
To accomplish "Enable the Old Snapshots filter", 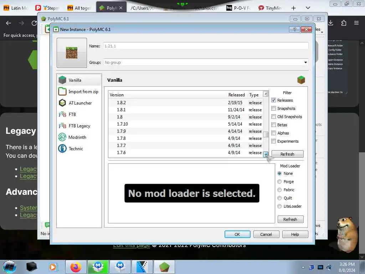I will pyautogui.click(x=273, y=117).
